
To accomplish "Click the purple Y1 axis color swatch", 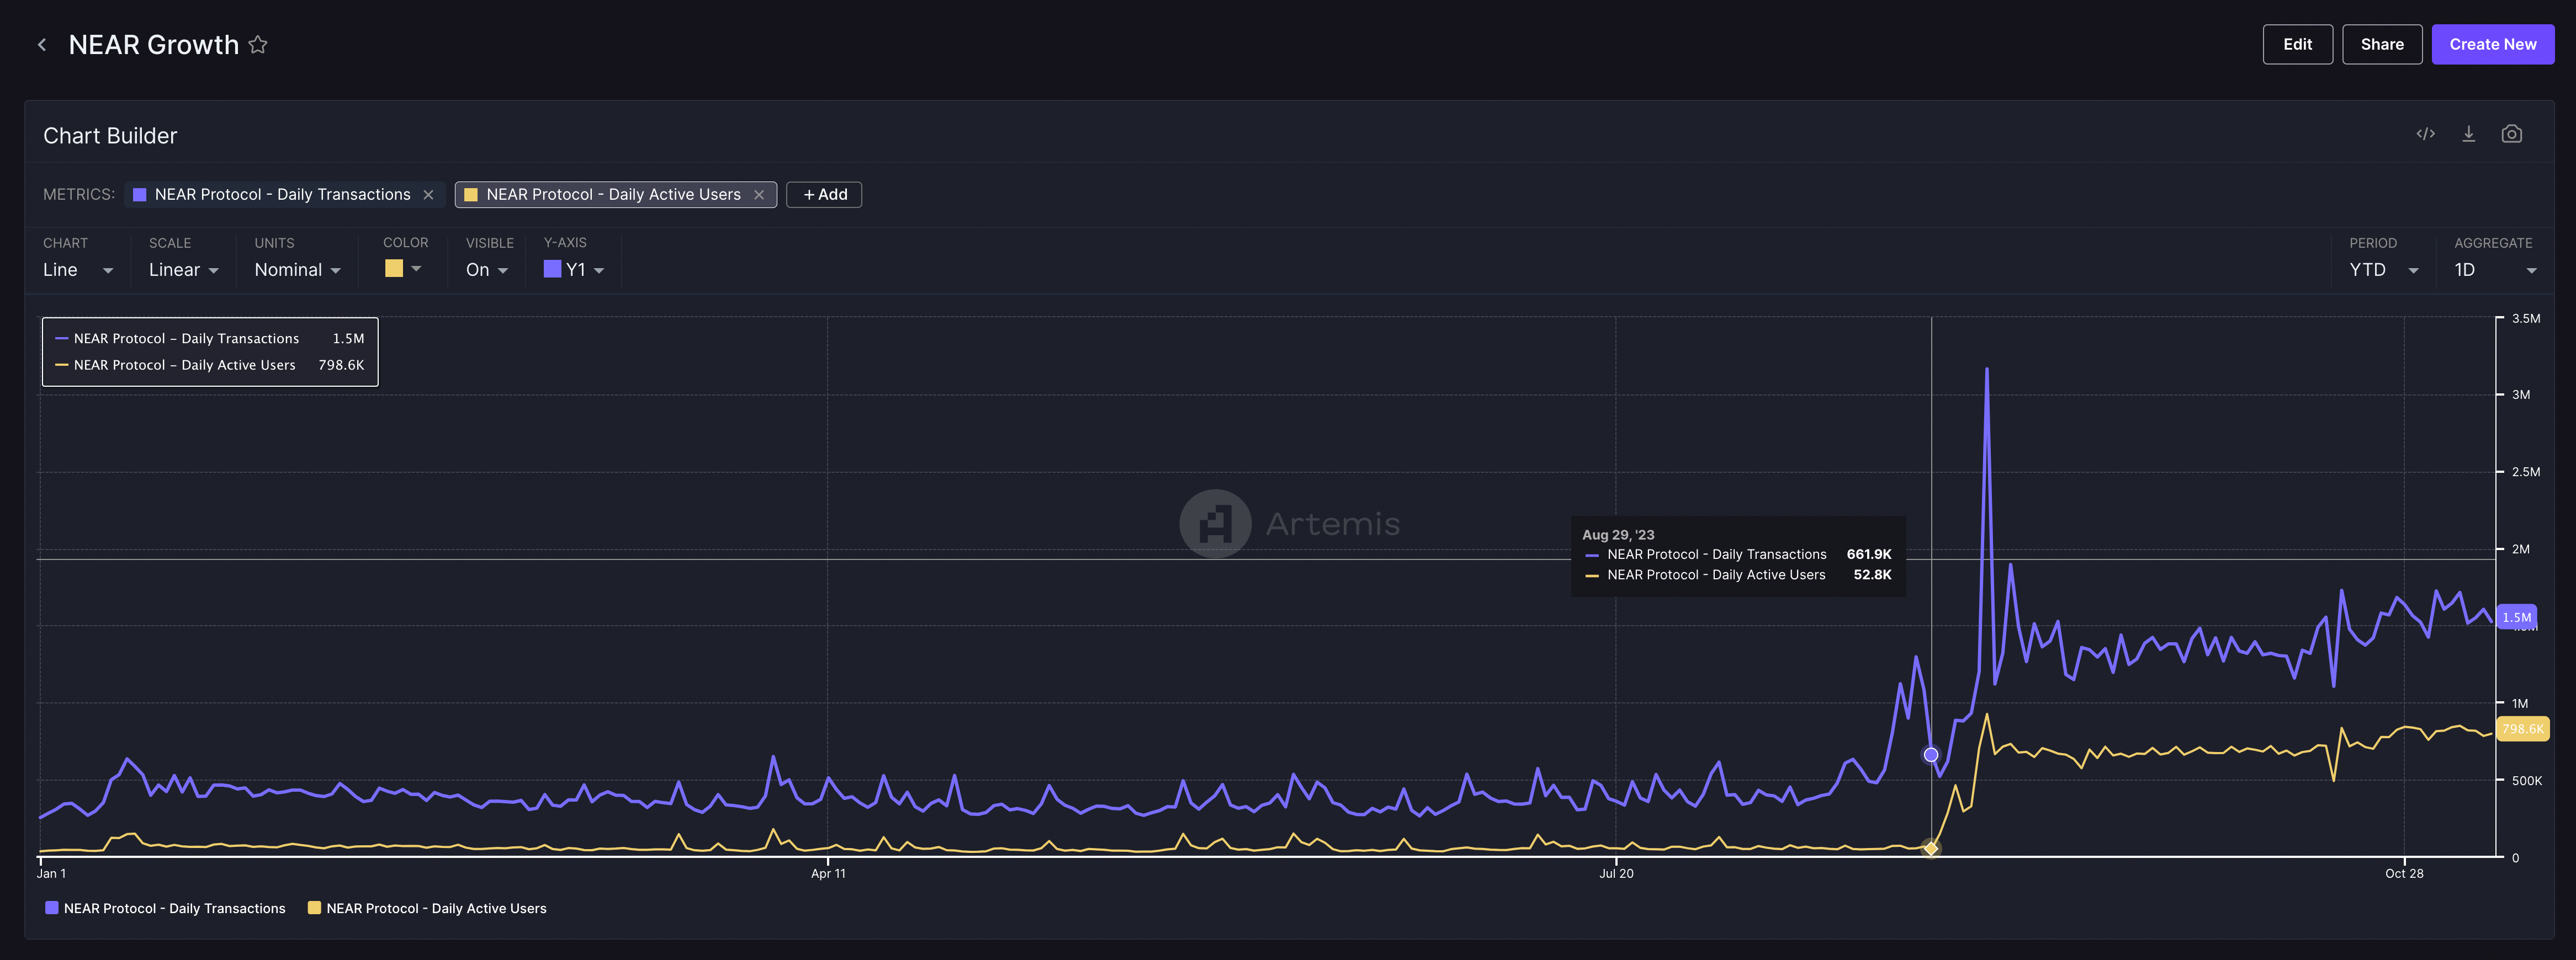I will click(552, 269).
